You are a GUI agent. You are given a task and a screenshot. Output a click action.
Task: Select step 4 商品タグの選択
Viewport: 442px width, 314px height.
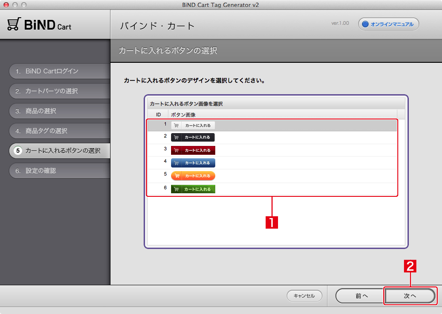point(60,131)
